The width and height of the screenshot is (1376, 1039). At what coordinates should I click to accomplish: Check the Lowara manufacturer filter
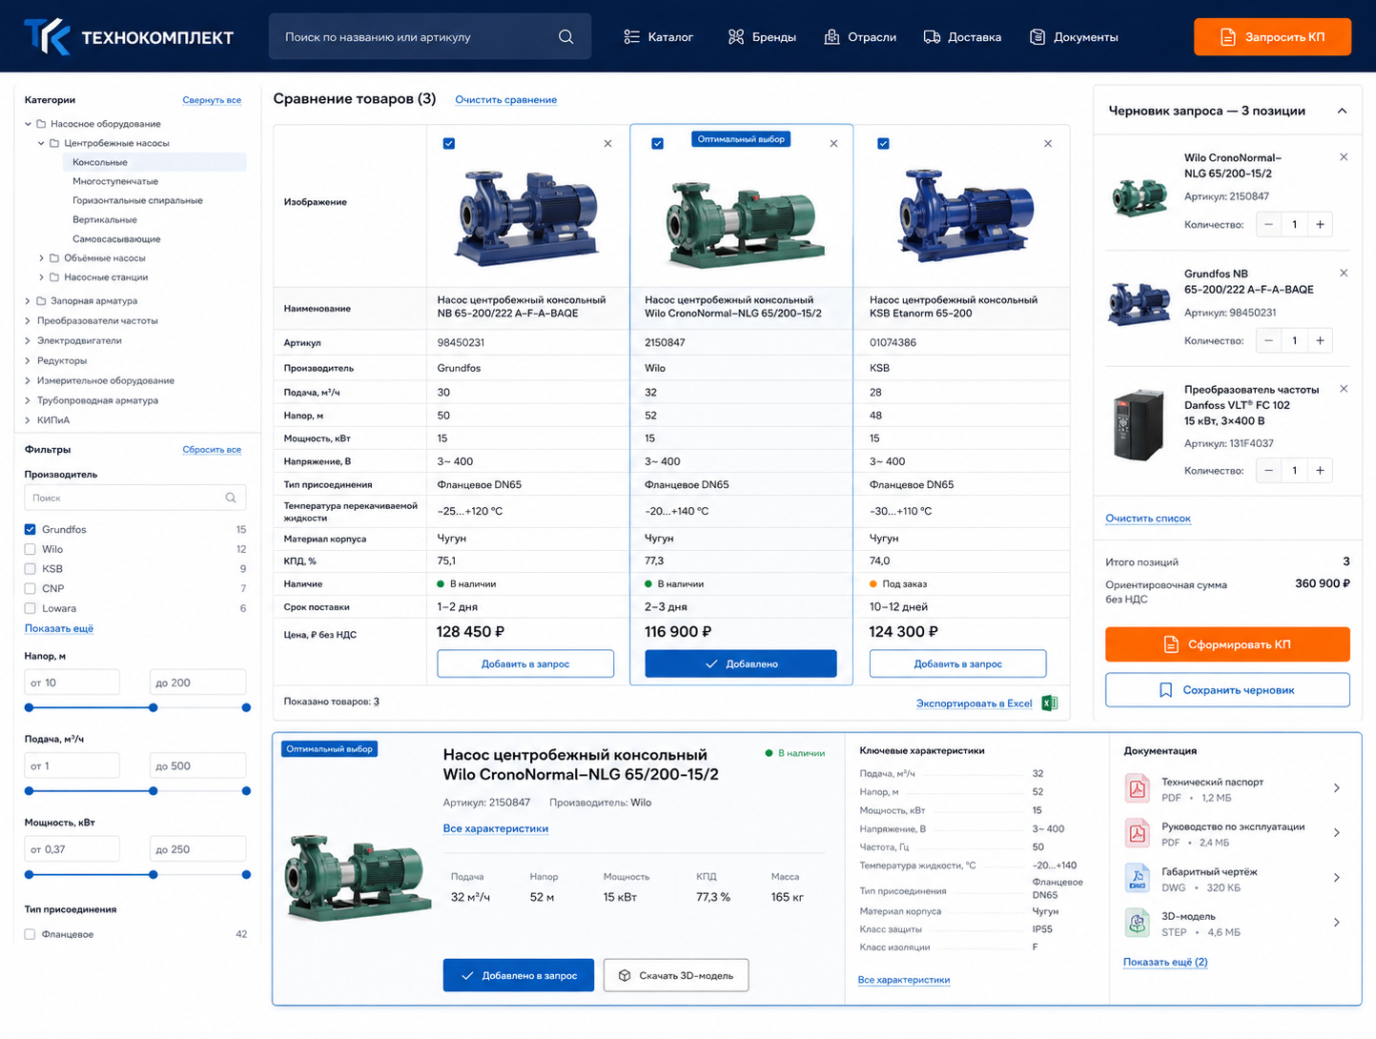click(31, 608)
